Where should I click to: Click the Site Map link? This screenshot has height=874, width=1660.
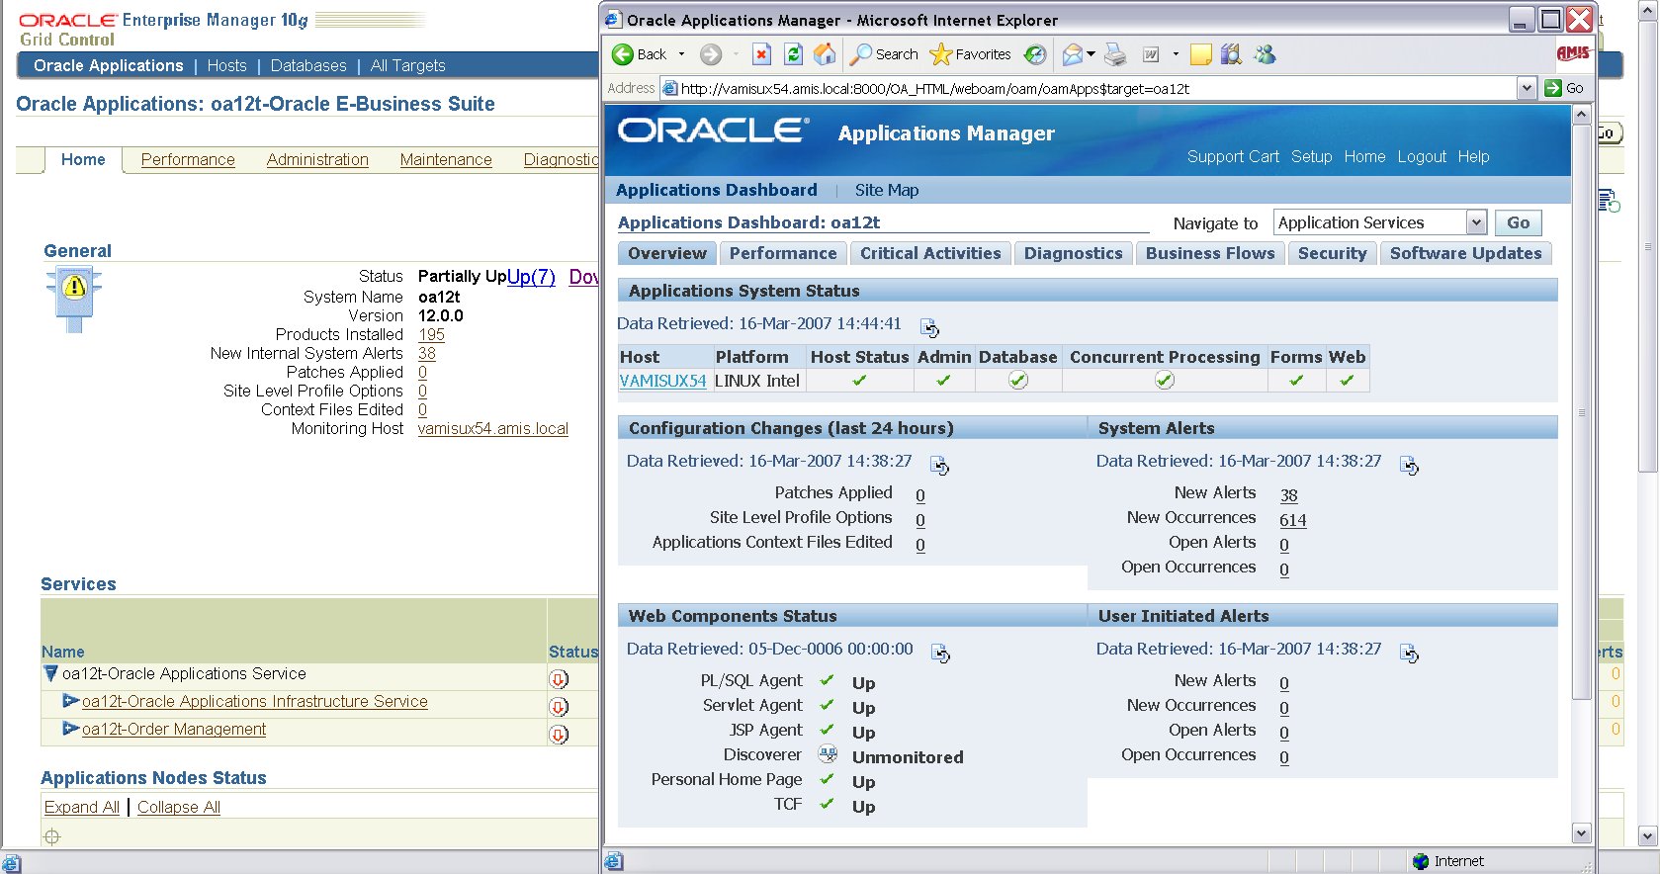(887, 190)
